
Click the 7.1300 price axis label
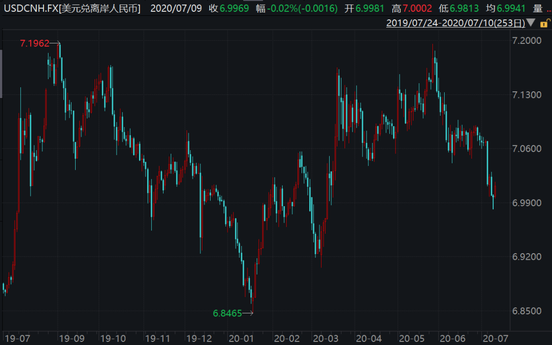526,95
